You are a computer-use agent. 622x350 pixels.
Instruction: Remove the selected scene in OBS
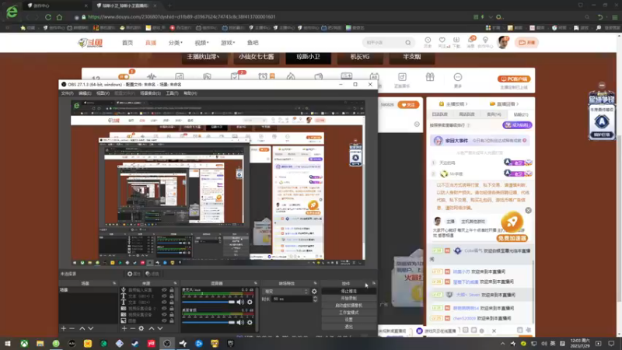tap(72, 328)
